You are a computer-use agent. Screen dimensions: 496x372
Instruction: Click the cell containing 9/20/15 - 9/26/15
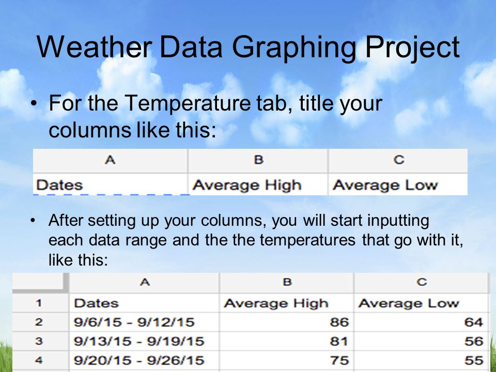click(144, 360)
